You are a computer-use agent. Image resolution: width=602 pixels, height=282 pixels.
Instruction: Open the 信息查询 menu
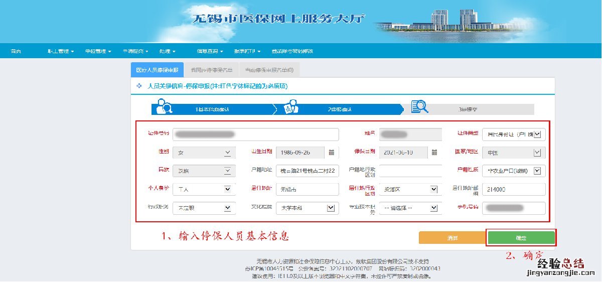(210, 51)
